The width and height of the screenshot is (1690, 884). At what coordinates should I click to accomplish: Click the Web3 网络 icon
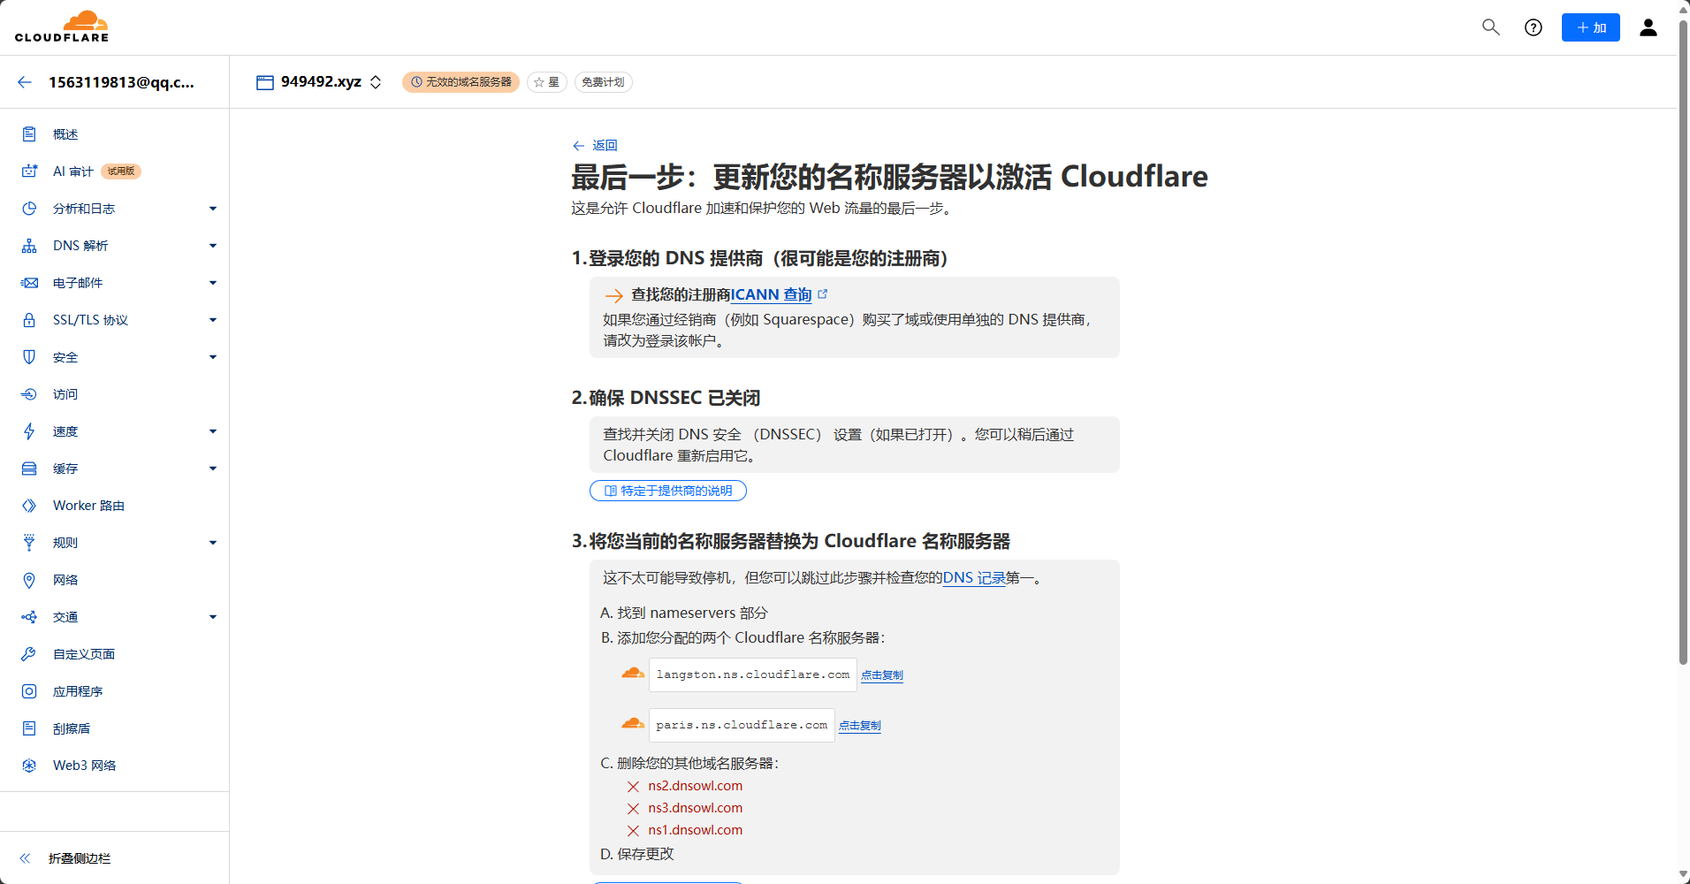29,766
